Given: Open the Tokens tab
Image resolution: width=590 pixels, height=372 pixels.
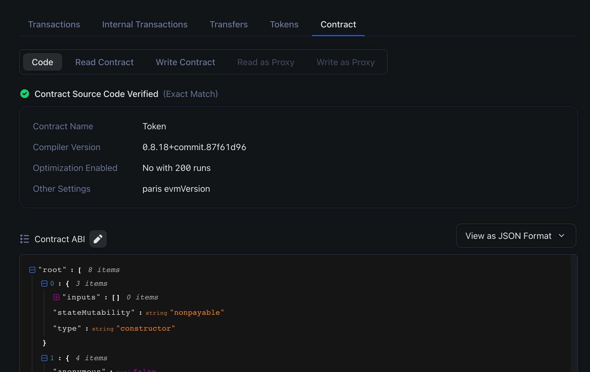Looking at the screenshot, I should (x=284, y=24).
